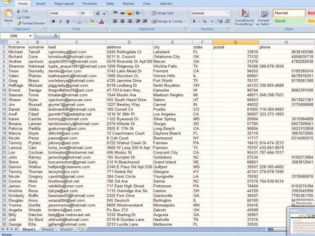Toggle italic formatting

(60, 21)
